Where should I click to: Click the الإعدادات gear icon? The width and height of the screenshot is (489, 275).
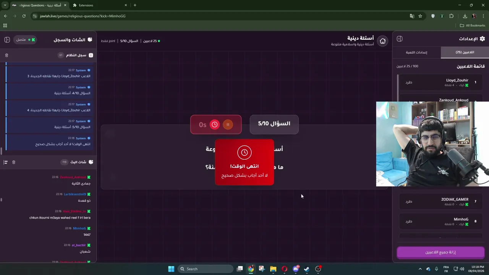pyautogui.click(x=482, y=39)
